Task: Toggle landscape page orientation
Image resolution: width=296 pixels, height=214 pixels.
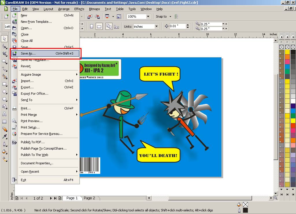Action: (x=99, y=26)
